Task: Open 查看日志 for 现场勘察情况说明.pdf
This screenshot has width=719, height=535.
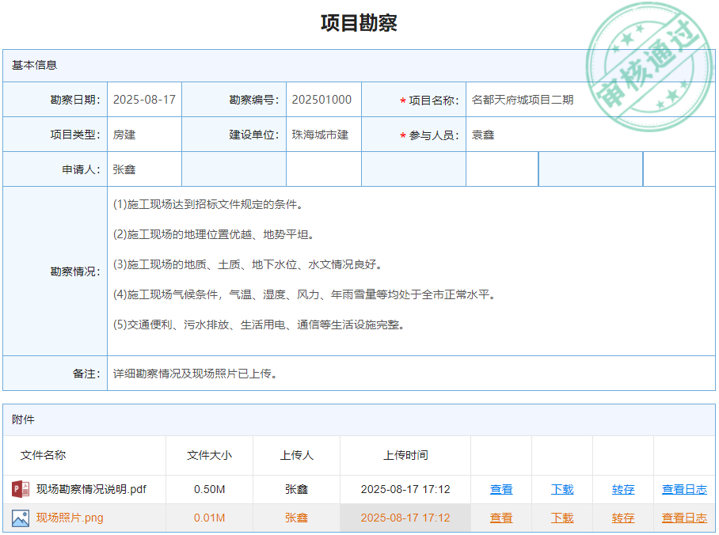Action: [x=684, y=490]
